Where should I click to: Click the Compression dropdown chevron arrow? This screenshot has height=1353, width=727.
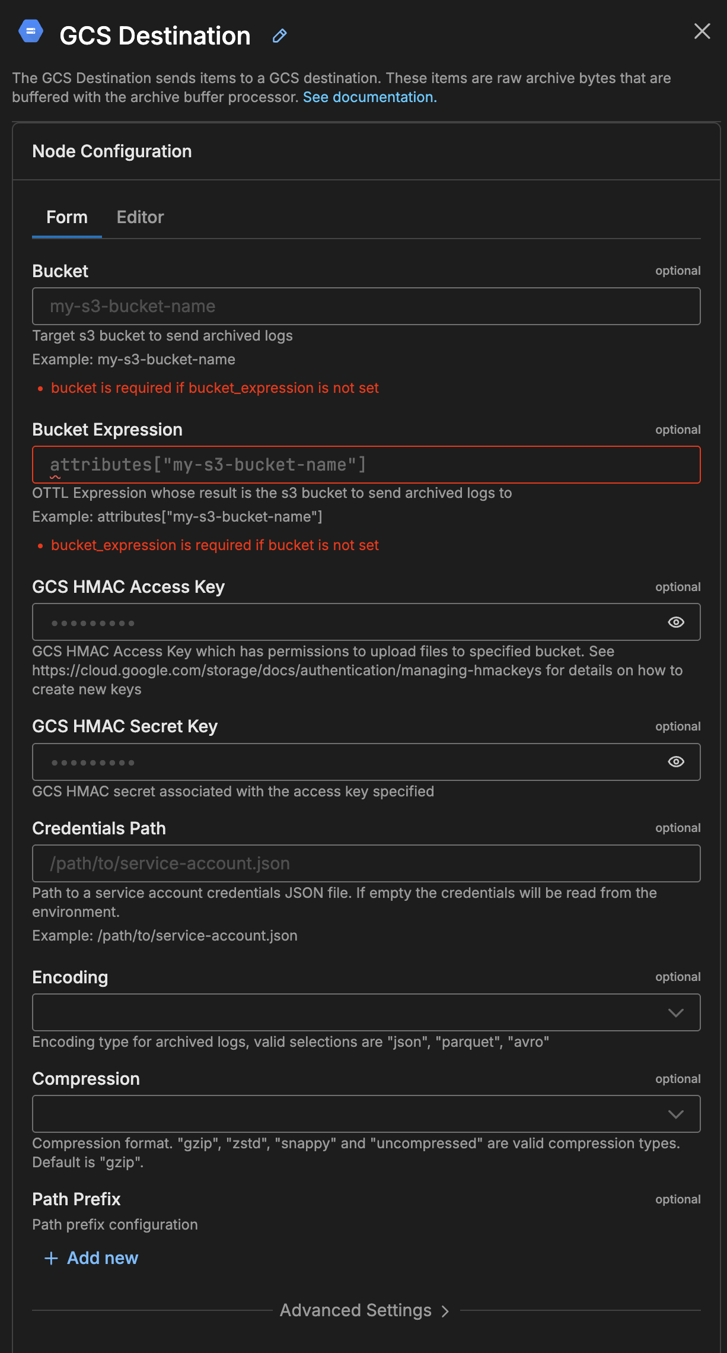point(676,1114)
